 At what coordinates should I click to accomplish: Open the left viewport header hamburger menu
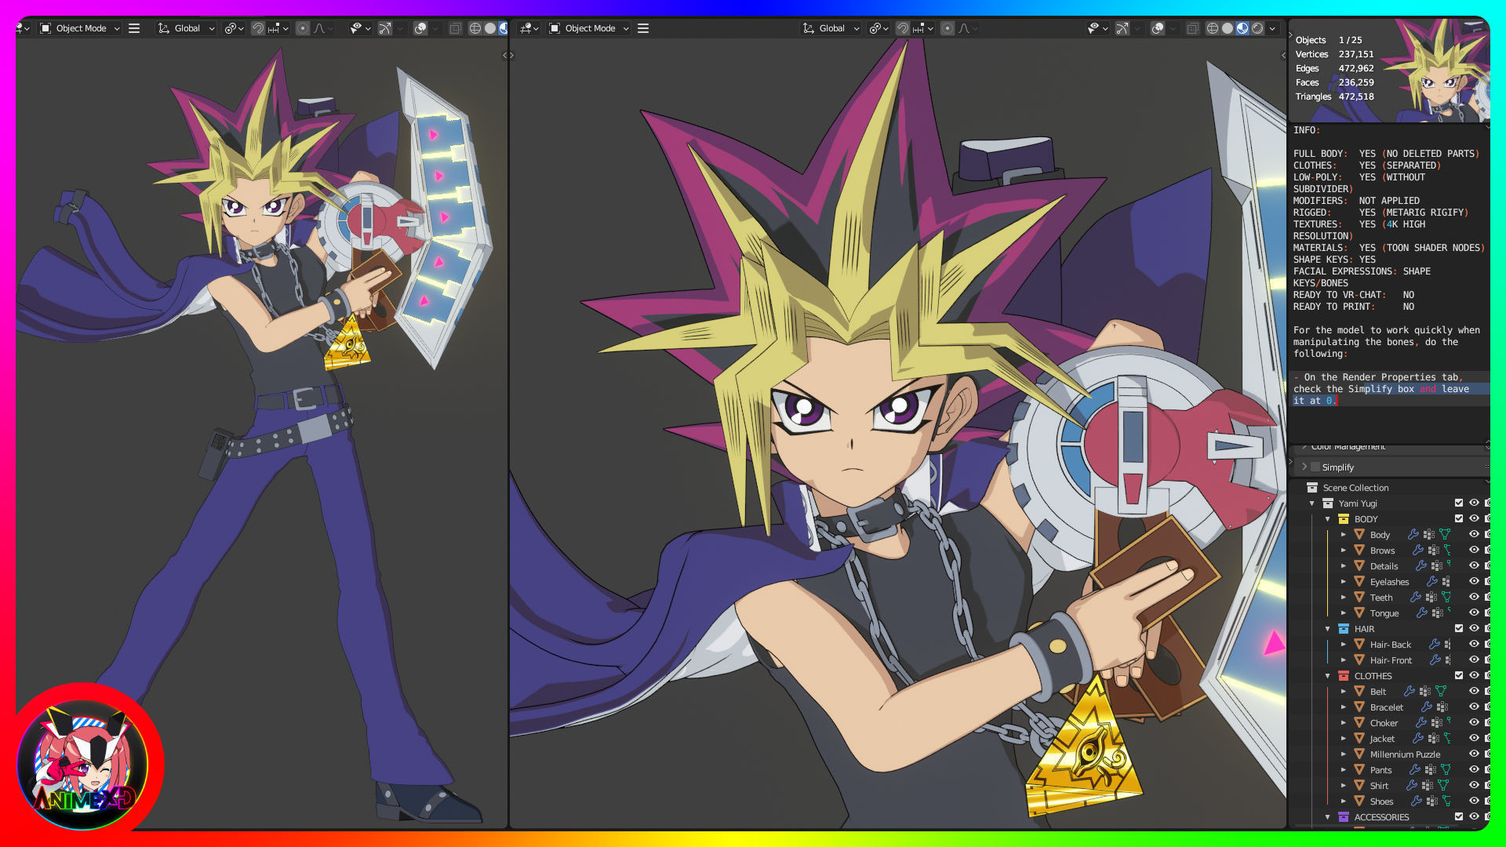(134, 28)
